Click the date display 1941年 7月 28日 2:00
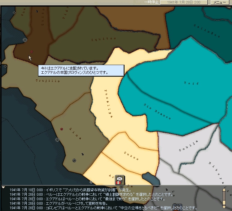The image size is (232, 211). click(184, 2)
